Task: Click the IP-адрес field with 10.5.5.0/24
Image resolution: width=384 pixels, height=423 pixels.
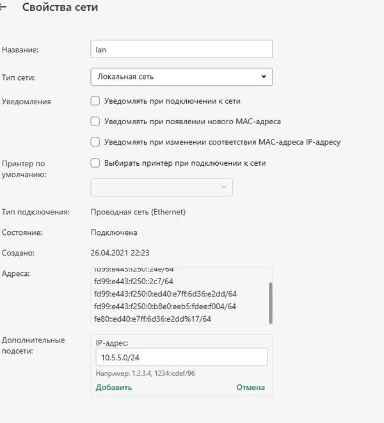Action: click(182, 357)
